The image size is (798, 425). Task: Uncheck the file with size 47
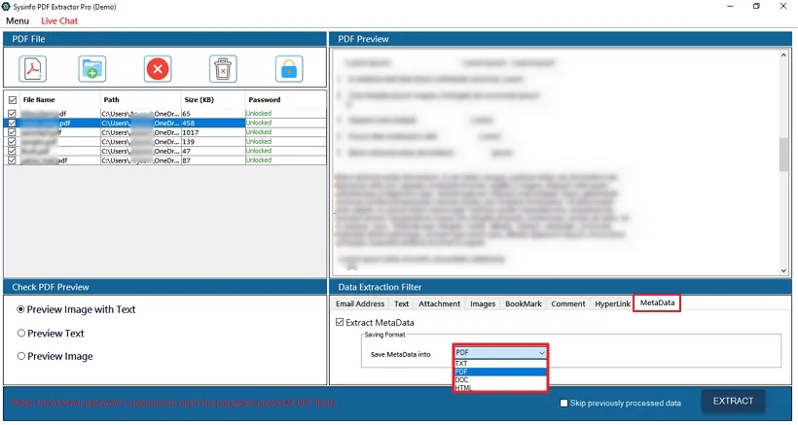[x=13, y=151]
